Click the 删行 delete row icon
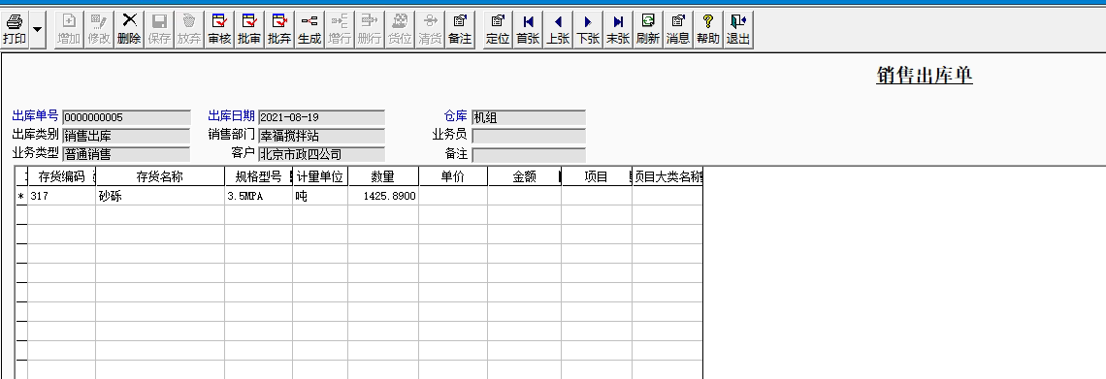1106x379 pixels. tap(369, 30)
